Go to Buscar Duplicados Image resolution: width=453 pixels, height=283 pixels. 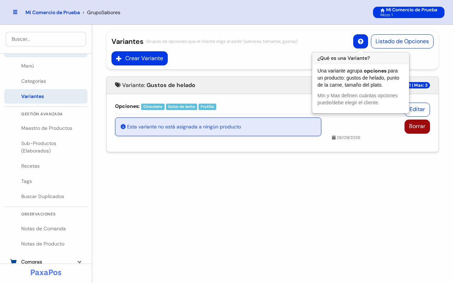pos(46,196)
